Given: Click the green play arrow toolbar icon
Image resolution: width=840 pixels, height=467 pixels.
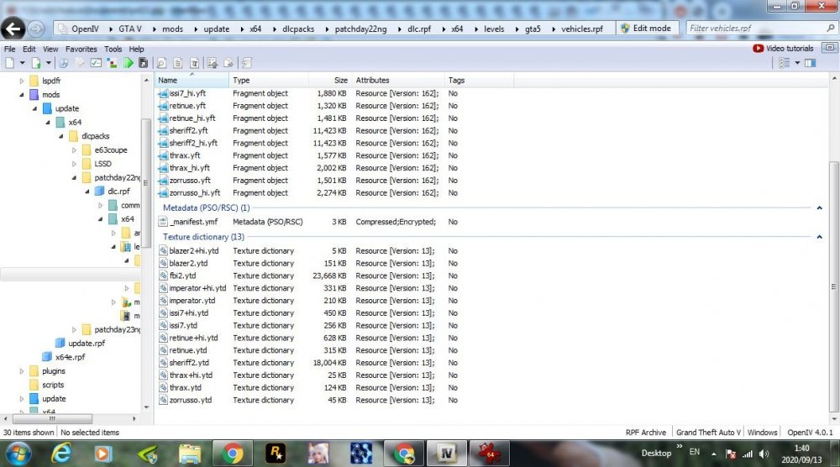Looking at the screenshot, I should pyautogui.click(x=128, y=63).
